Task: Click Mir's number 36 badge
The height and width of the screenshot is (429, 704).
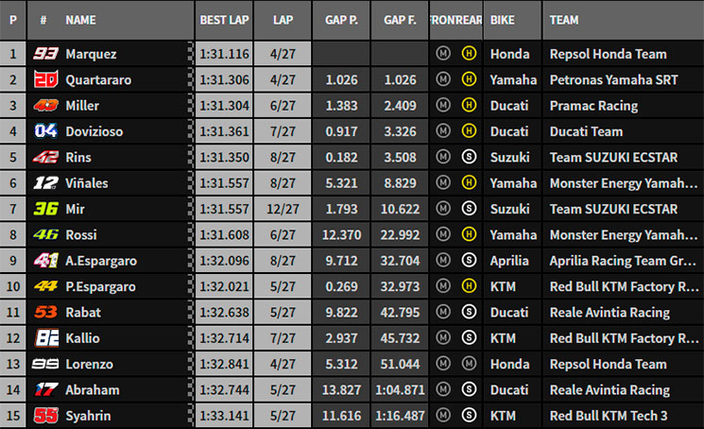Action: tap(45, 209)
